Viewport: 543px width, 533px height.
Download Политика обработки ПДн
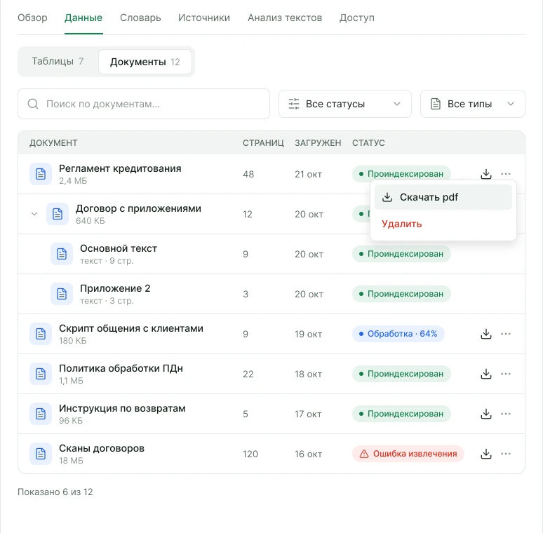click(486, 374)
